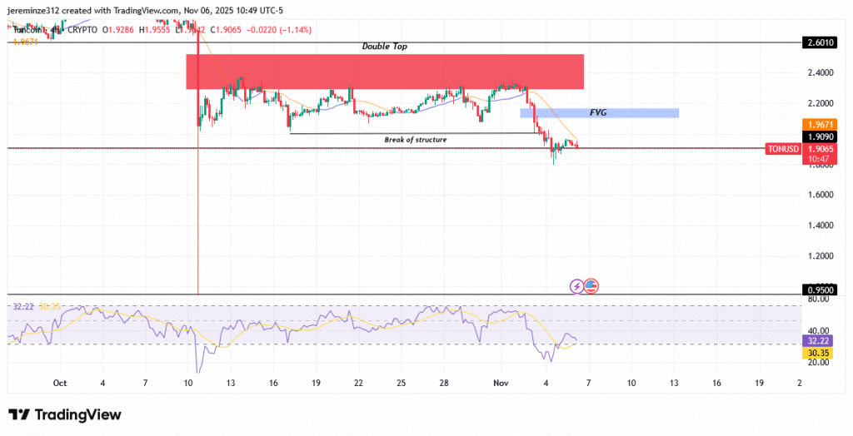The height and width of the screenshot is (436, 853).
Task: Click the 80.00 RSI scale value
Action: (818, 299)
